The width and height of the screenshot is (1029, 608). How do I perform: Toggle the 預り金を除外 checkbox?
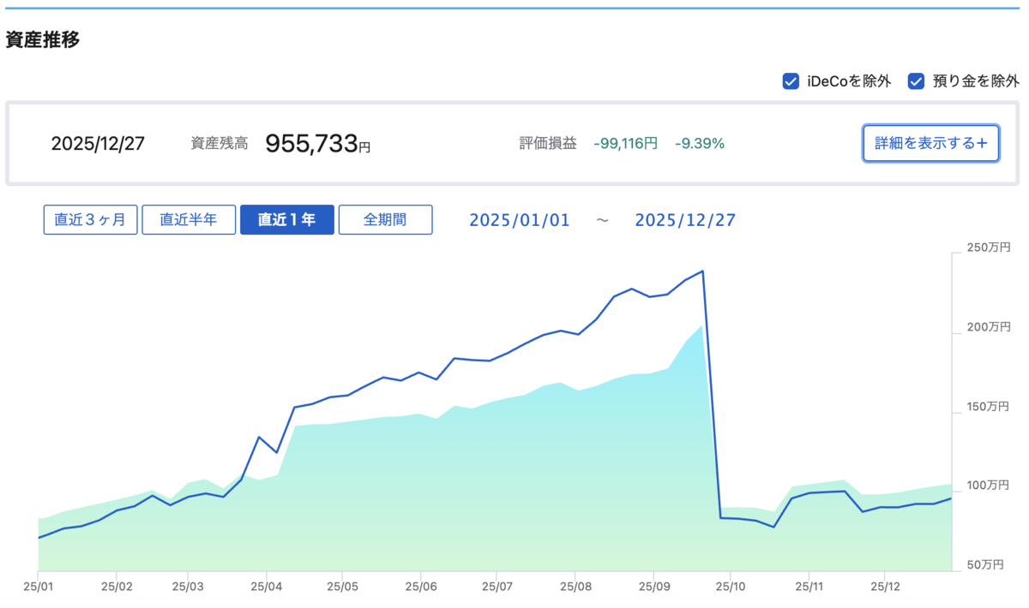(x=916, y=81)
